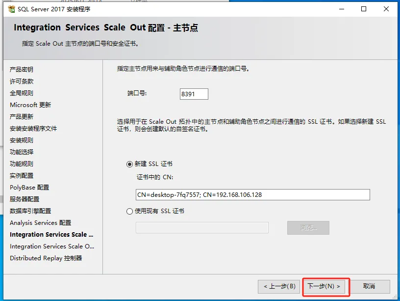Screen dimensions: 400x301
Task: Select 安装规则 step in sidebar
Action: [22, 140]
